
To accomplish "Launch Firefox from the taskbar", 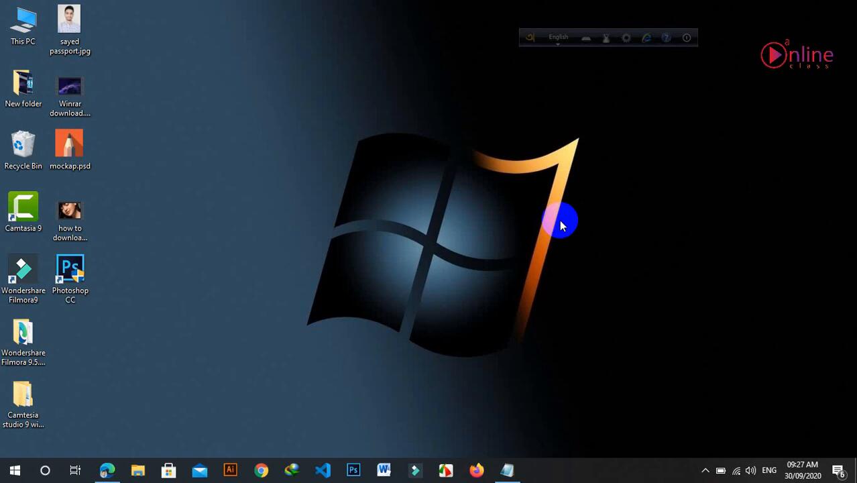I will (x=476, y=470).
